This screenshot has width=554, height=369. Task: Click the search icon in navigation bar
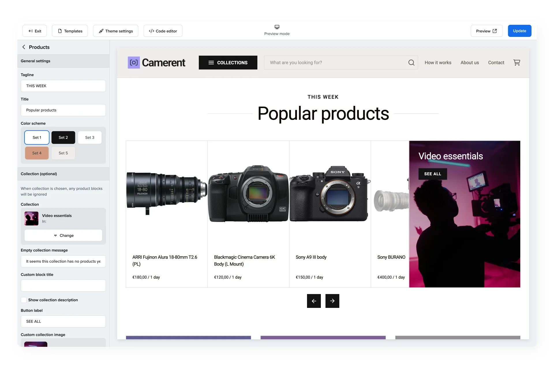411,62
